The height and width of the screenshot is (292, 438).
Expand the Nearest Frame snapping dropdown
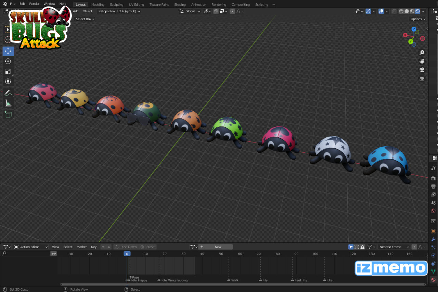(394, 247)
